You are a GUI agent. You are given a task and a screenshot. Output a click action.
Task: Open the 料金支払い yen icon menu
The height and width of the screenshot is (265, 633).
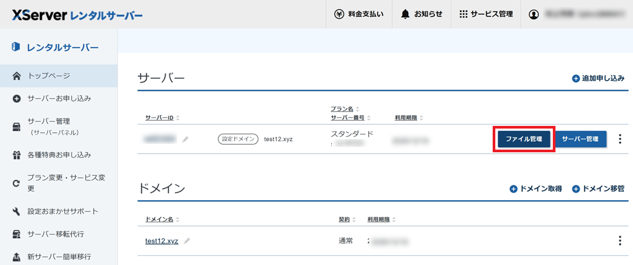(339, 14)
